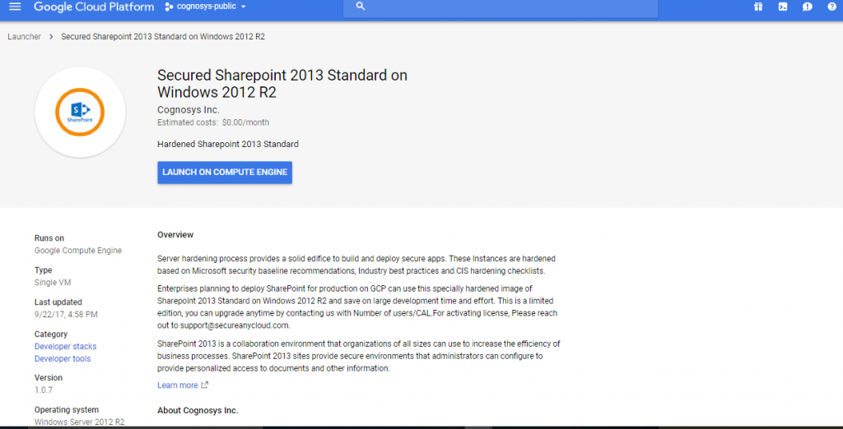Screen dimensions: 843x429
Task: Click the paragraph starting 'SharePoint 2013 is a collaboration'
Action: 359,356
